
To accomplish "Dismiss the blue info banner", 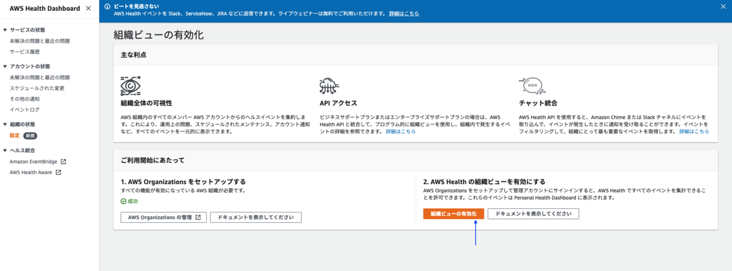I will point(722,6).
